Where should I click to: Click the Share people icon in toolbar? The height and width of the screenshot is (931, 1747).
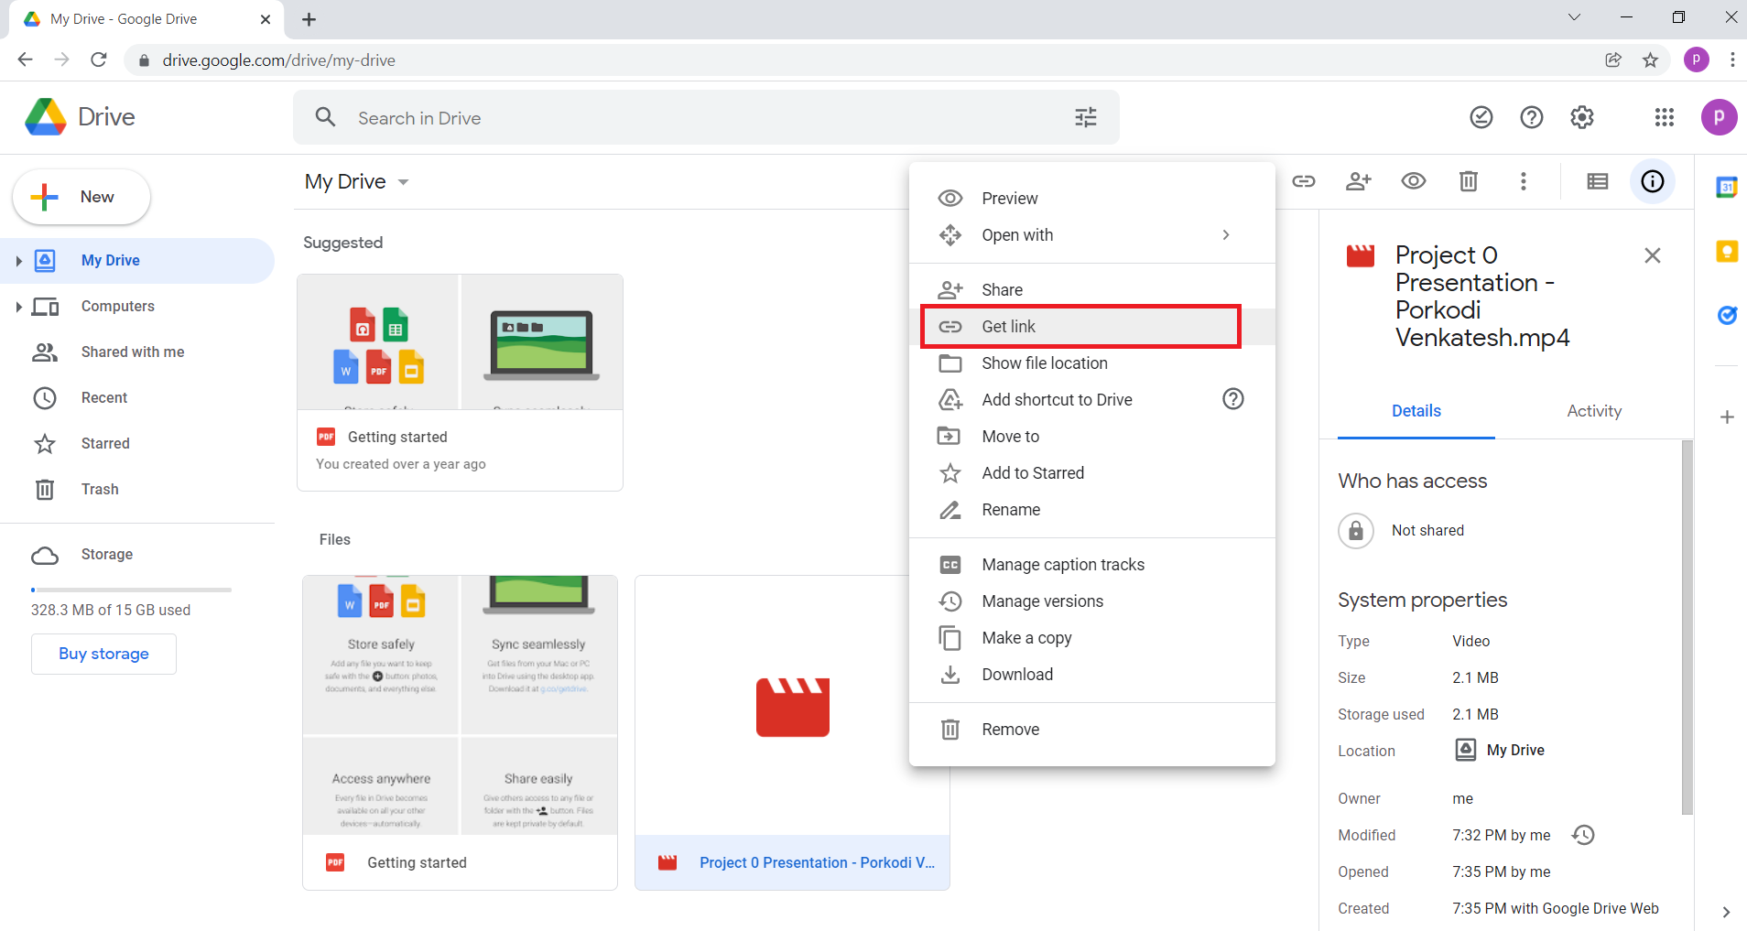coord(1358,181)
